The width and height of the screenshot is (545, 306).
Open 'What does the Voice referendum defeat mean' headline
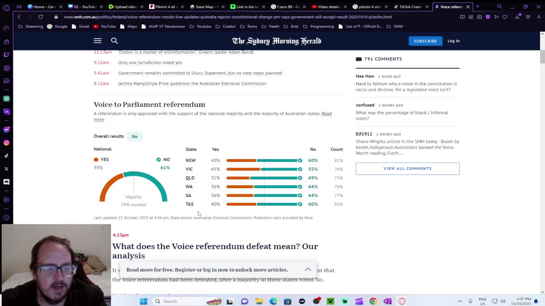[x=215, y=251]
